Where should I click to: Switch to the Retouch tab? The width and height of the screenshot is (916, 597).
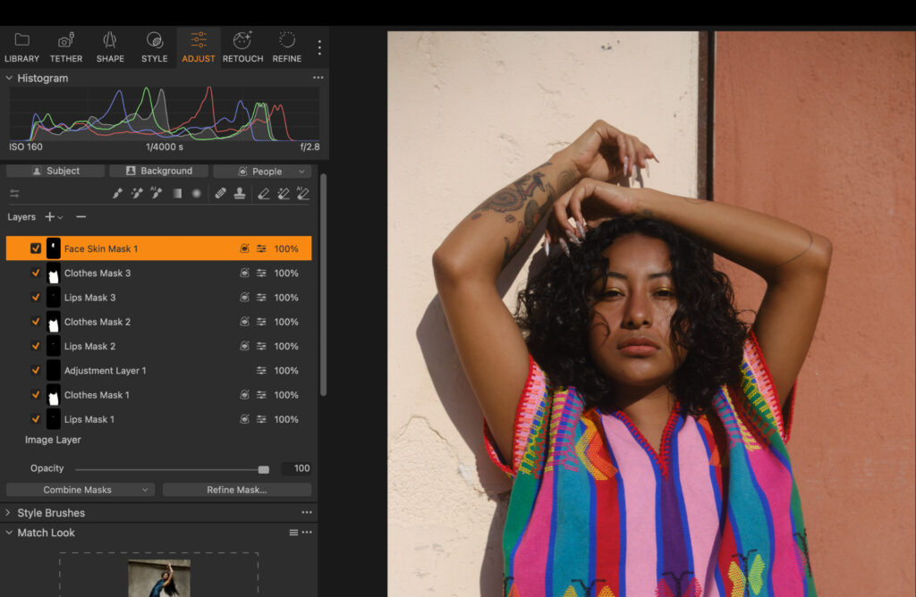[x=242, y=46]
